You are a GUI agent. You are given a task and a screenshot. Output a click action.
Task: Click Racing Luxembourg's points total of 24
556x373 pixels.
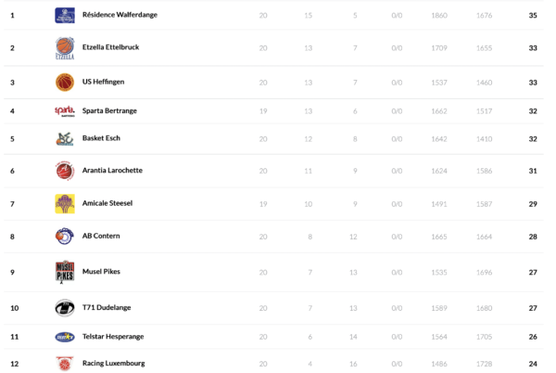point(533,364)
